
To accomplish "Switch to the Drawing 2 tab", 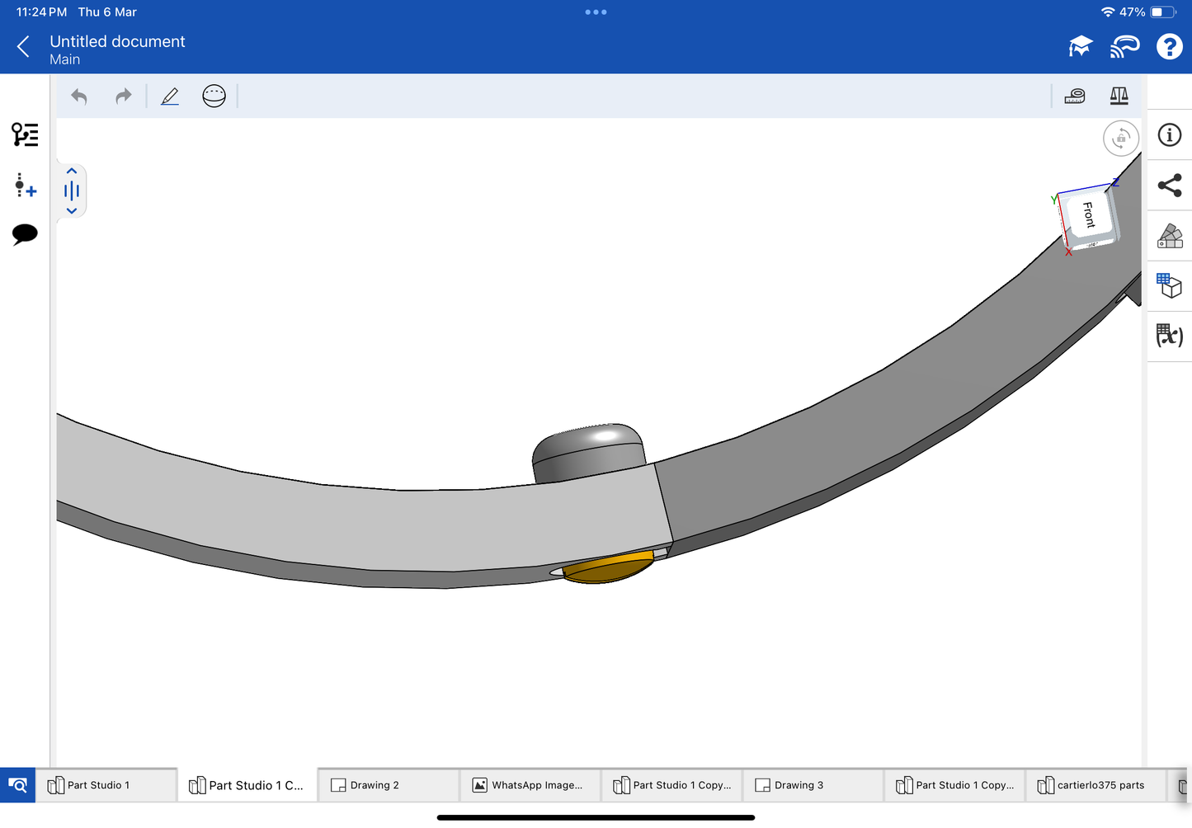I will [x=388, y=785].
